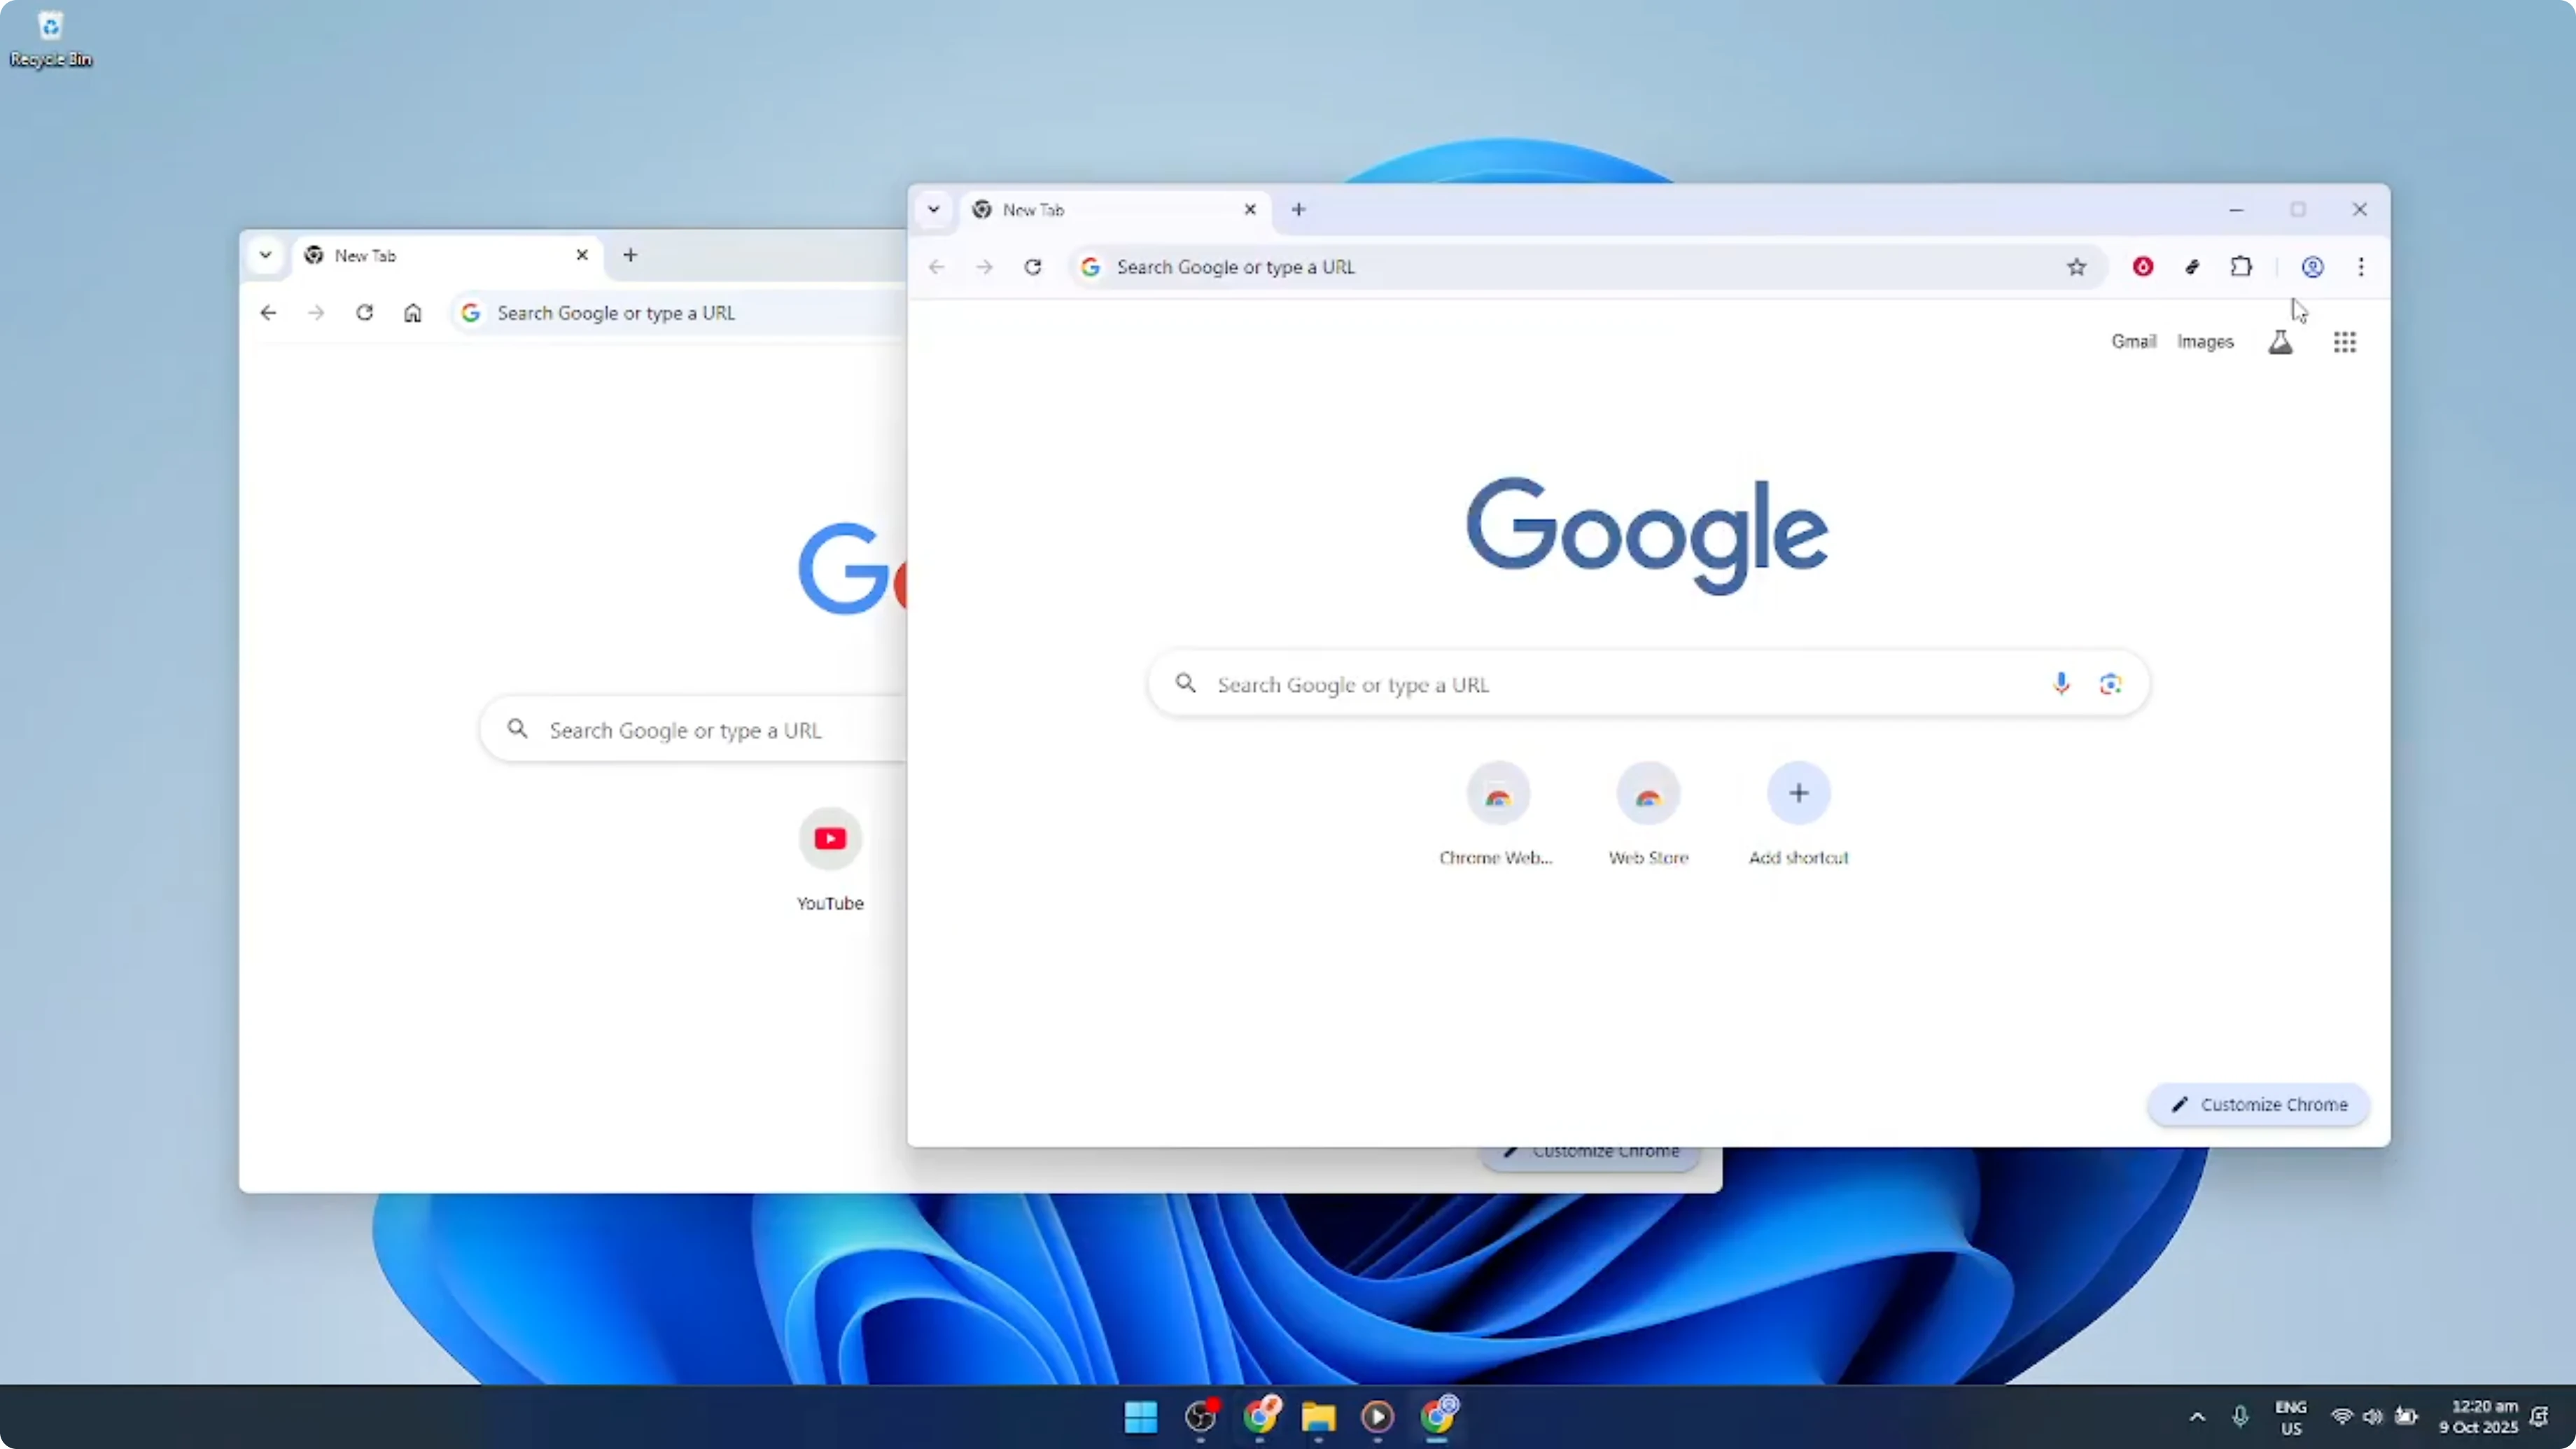Open the three-dot Chrome menu
Viewport: 2576px width, 1449px height.
click(2361, 267)
